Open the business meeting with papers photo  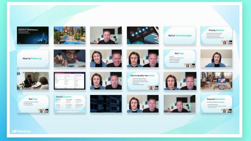(33, 81)
